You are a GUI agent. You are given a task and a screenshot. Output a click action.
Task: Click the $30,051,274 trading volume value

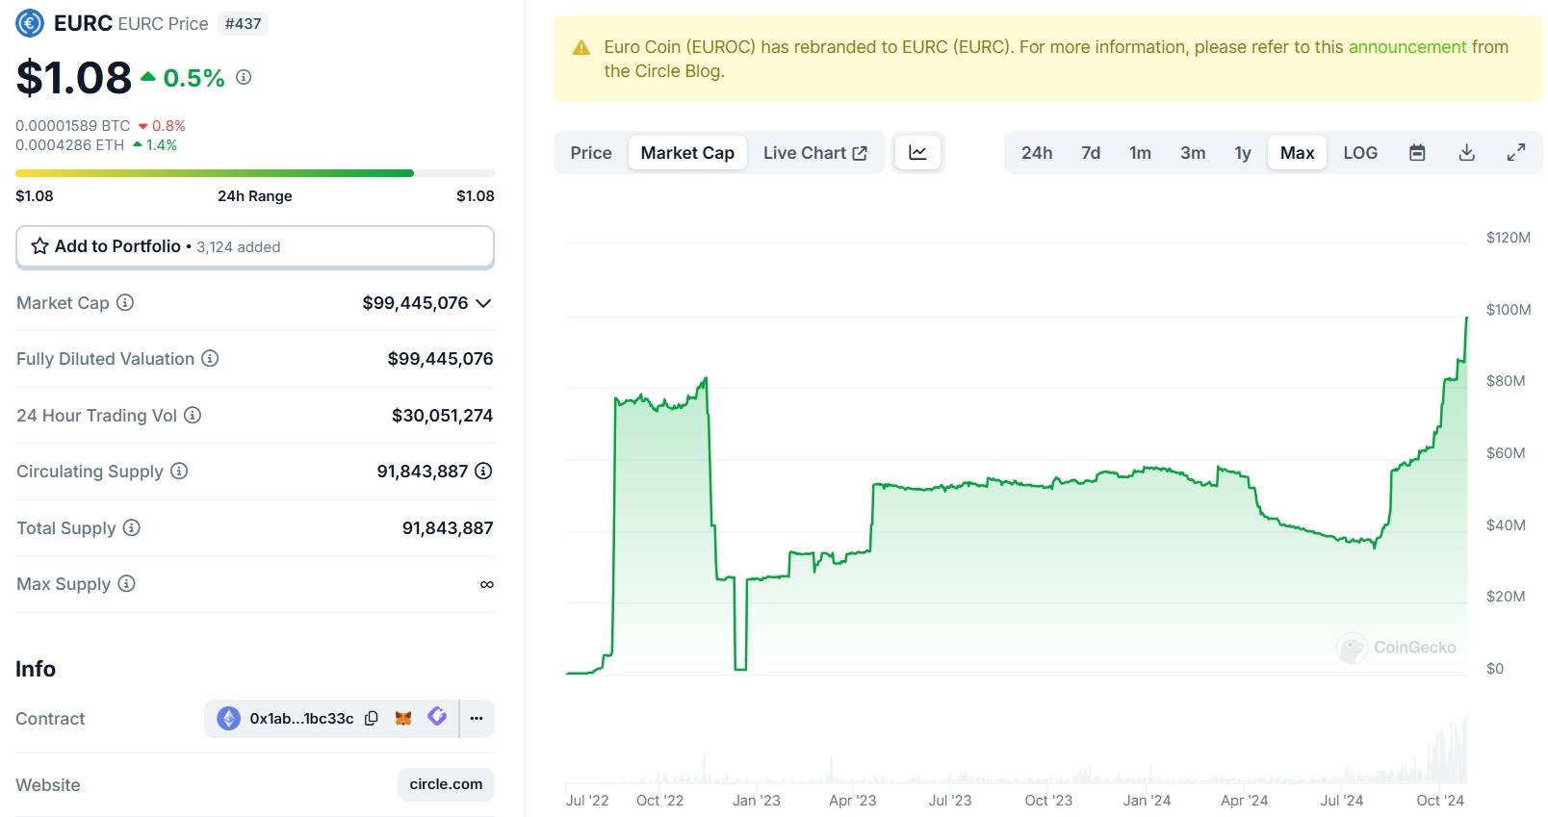pos(442,416)
